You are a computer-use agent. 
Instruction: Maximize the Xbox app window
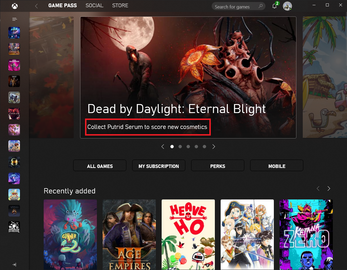coord(327,5)
